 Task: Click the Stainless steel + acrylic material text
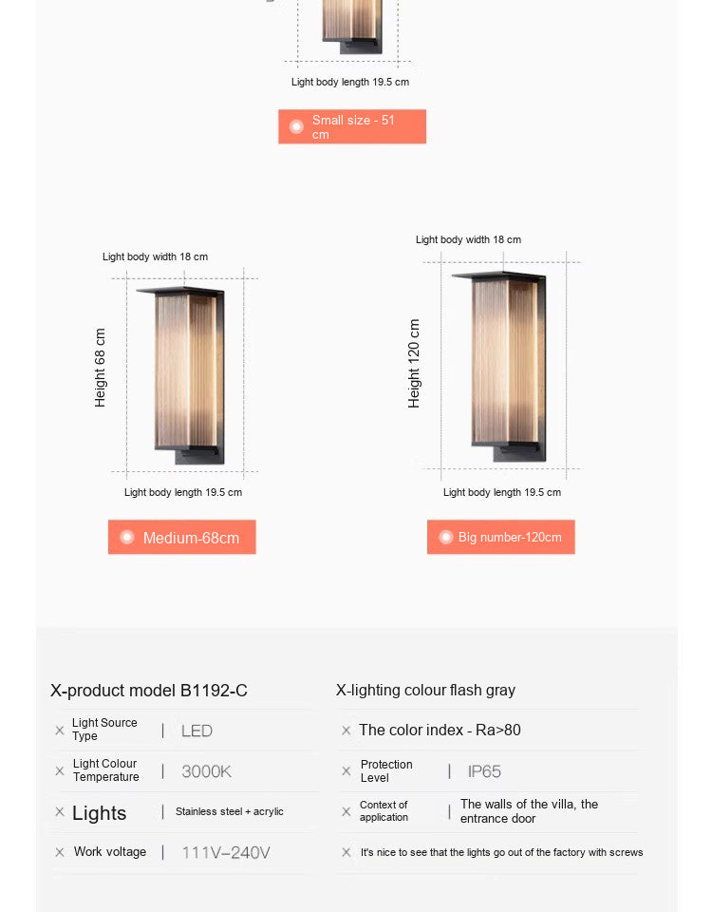230,811
